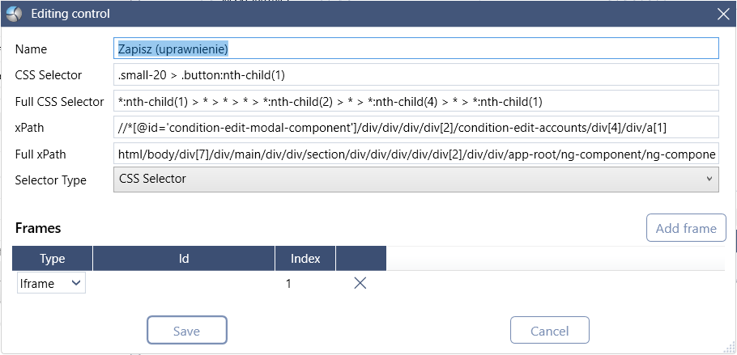This screenshot has height=355, width=737.
Task: Click the Id column header
Action: point(184,258)
